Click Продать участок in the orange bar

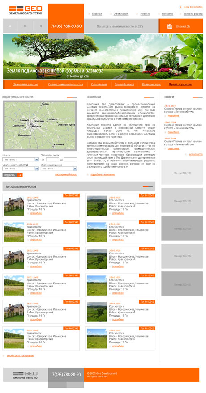[180, 84]
